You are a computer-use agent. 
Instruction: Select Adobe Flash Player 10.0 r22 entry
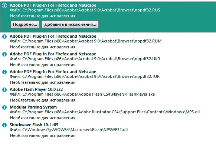pyautogui.click(x=36, y=89)
